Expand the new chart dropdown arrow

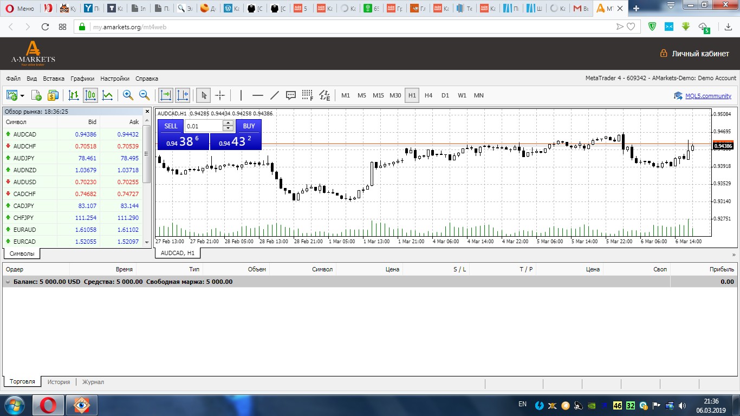pos(22,96)
